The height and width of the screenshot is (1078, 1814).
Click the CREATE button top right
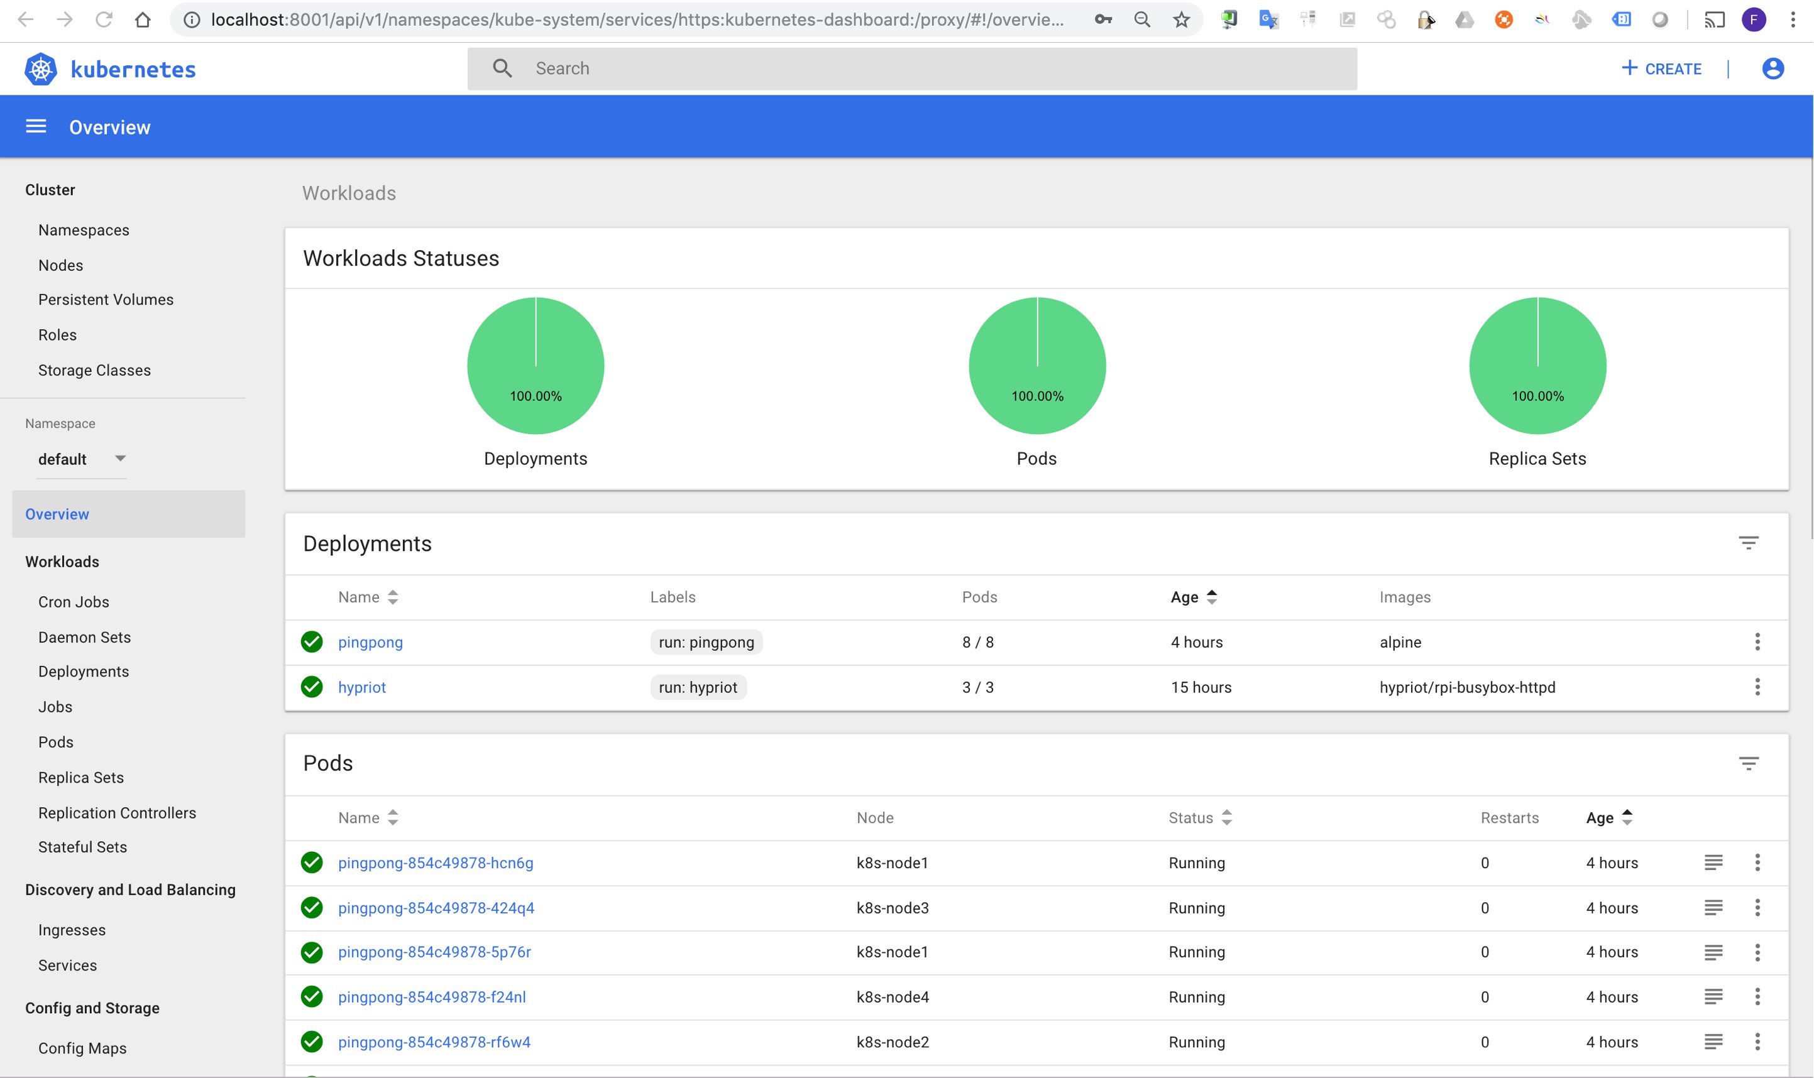[1661, 68]
